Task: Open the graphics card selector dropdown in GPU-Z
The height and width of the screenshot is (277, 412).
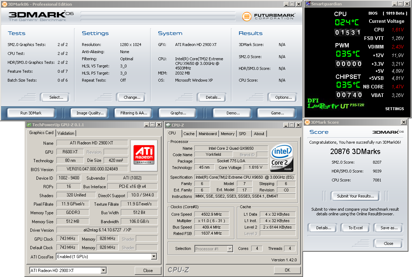Action: (104, 271)
